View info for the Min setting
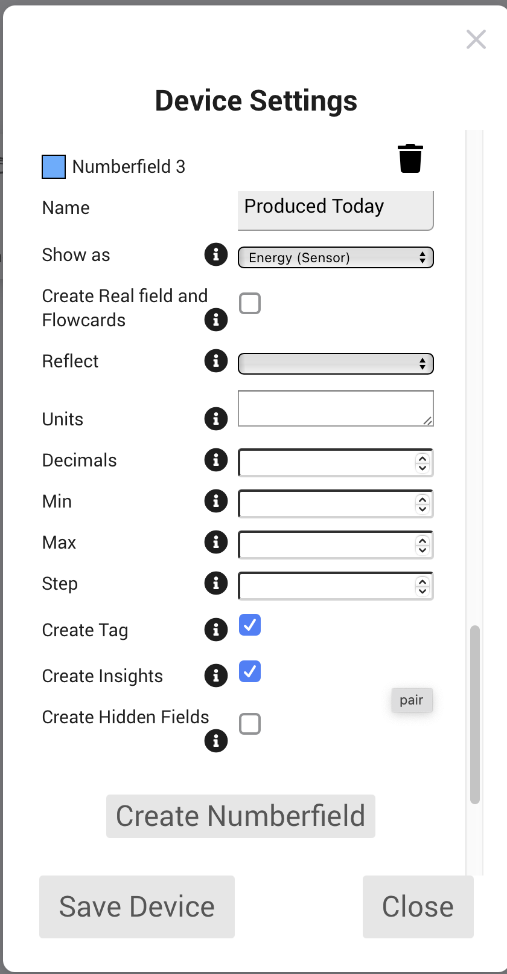 pyautogui.click(x=215, y=502)
